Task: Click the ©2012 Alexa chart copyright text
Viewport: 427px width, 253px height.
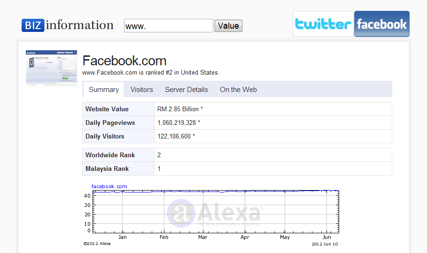Action: click(x=97, y=244)
